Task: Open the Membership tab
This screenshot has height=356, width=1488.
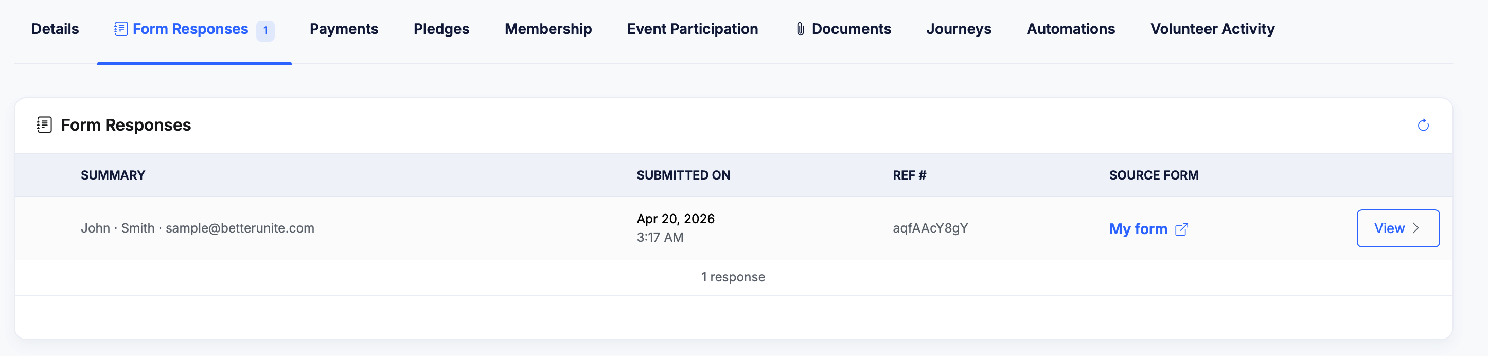Action: click(548, 29)
